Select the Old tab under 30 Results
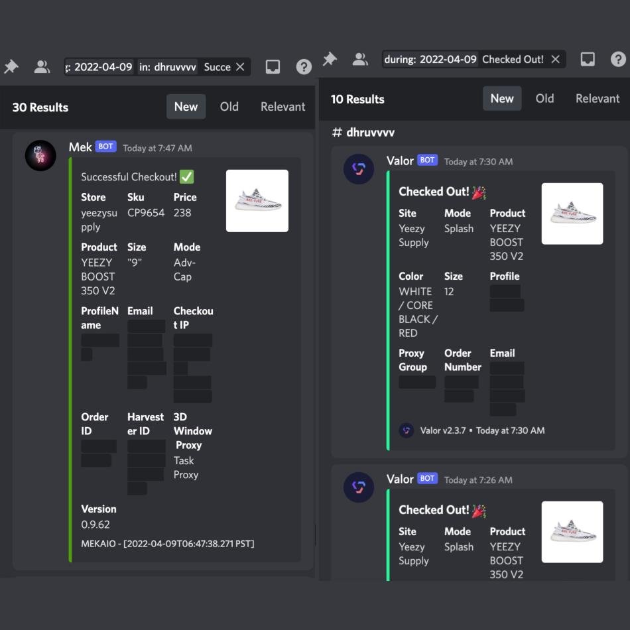The image size is (630, 630). [x=229, y=107]
